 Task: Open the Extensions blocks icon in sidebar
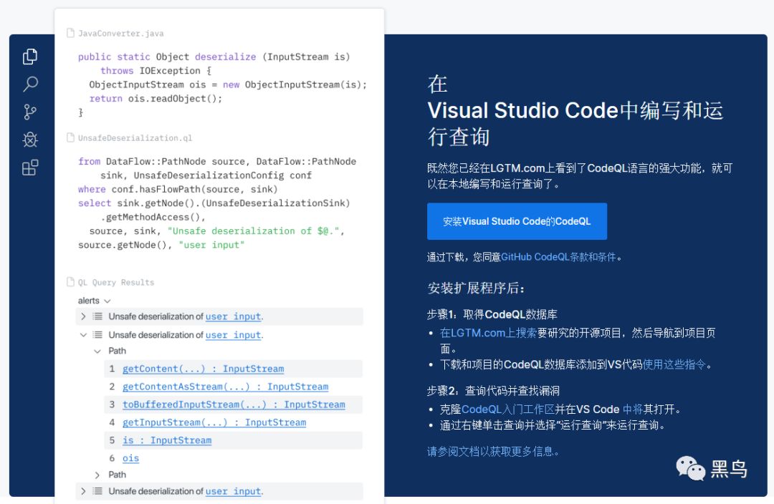click(x=30, y=168)
